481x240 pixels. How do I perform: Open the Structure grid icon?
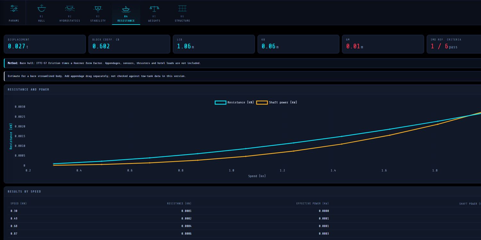(x=182, y=8)
